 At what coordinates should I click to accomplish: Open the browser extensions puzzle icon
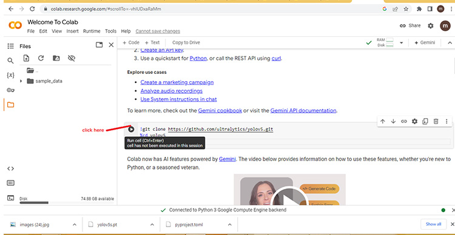click(x=419, y=9)
